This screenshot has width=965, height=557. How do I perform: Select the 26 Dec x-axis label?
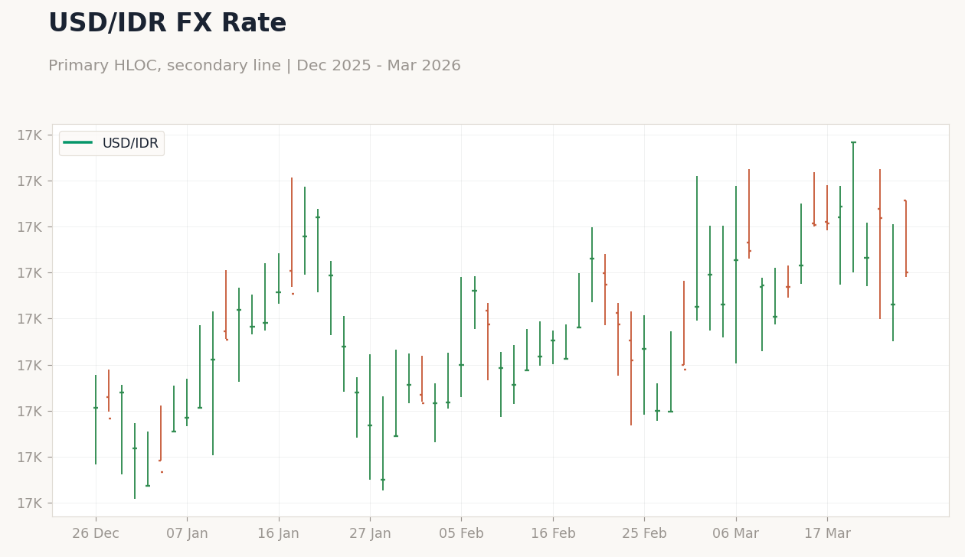coord(96,533)
